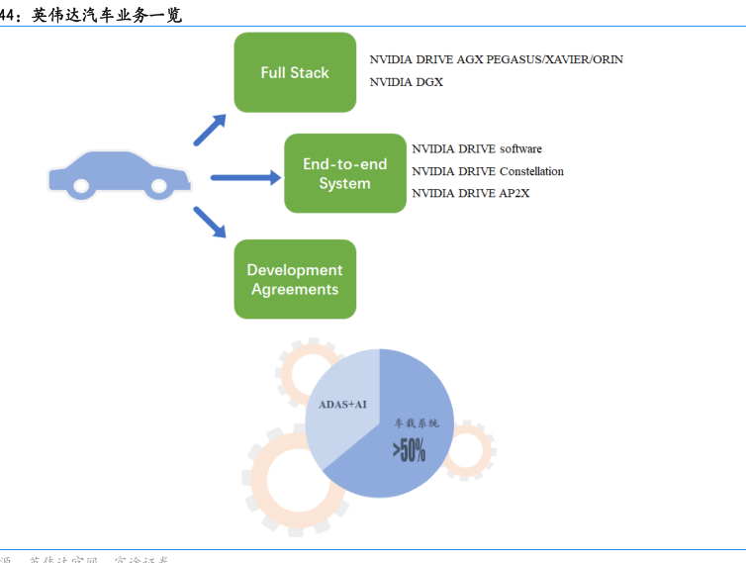Screen dimensions: 746x563
Task: Click the text NVIDIA DRIVE AGX PEGASUS/XAVIER/ORIN
Action: (497, 59)
